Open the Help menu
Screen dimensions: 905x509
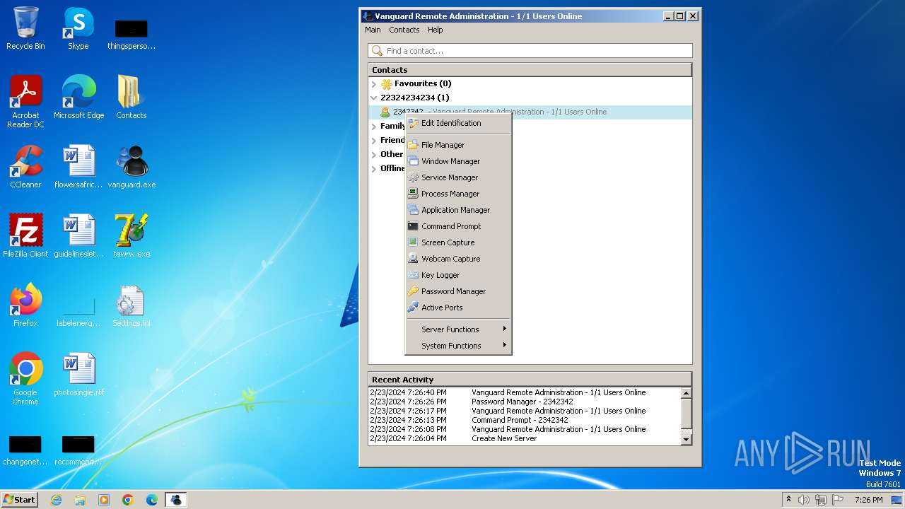[x=436, y=30]
